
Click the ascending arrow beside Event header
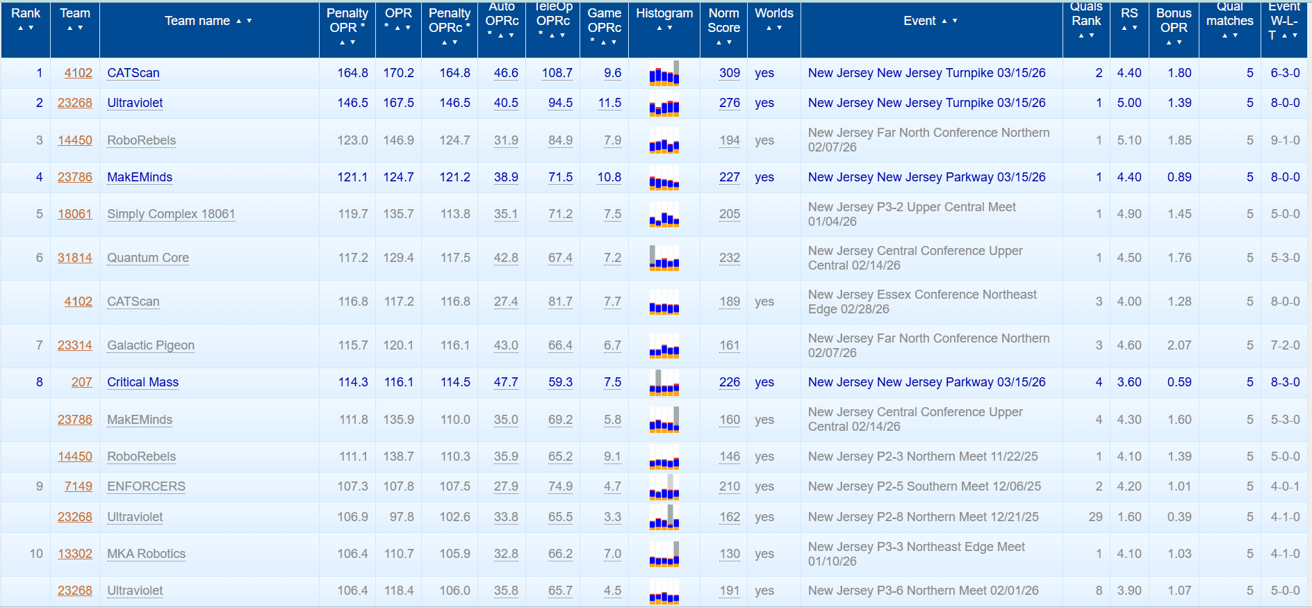click(944, 21)
